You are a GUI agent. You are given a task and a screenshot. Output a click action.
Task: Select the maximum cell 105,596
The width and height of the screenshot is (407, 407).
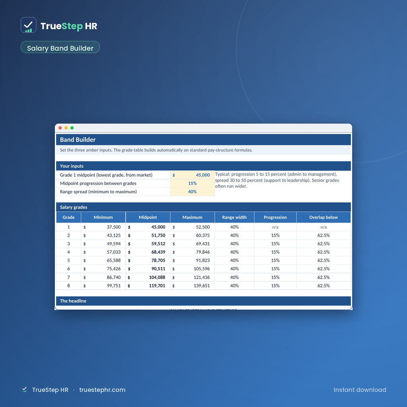point(192,269)
